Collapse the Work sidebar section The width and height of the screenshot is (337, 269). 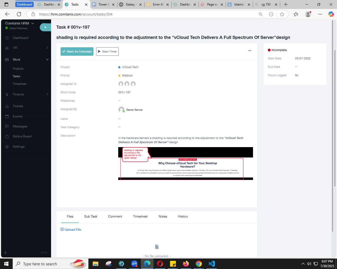click(x=47, y=60)
